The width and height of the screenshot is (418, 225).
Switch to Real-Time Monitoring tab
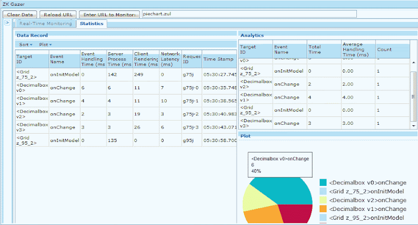tap(45, 23)
